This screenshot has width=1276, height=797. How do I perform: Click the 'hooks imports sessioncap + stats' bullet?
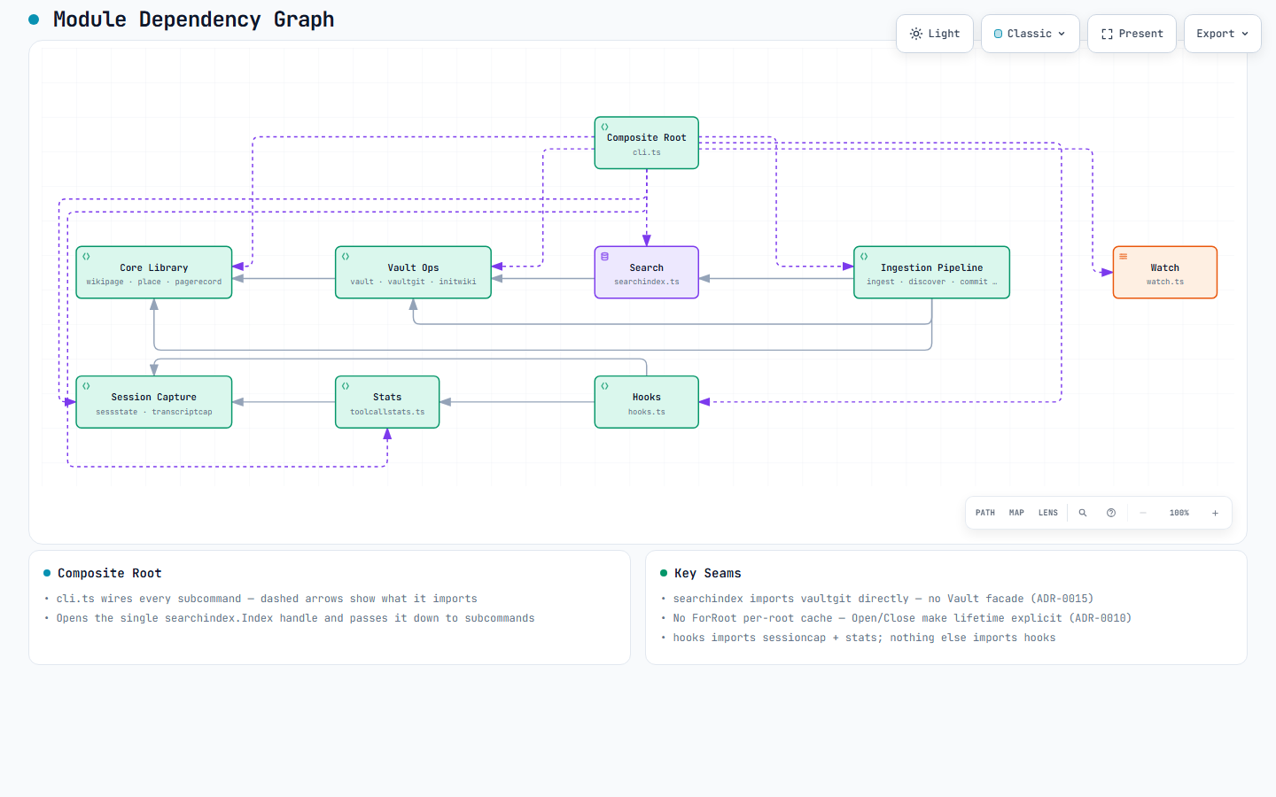(x=864, y=638)
